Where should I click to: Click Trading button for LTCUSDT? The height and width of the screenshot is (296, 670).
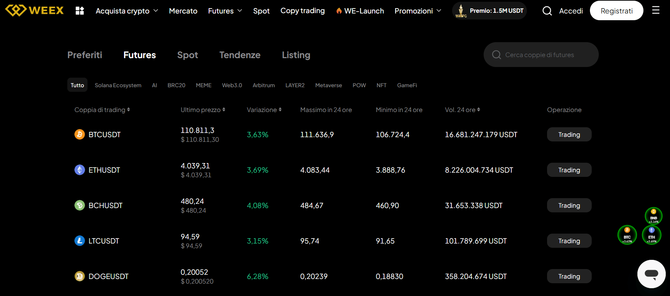(x=569, y=241)
